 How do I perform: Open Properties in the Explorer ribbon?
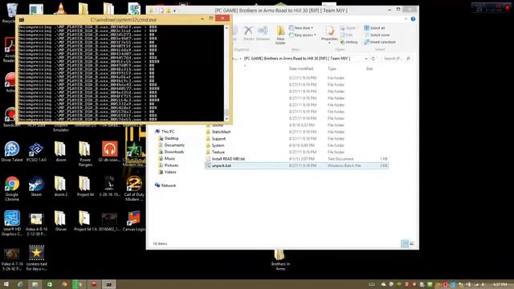click(329, 35)
